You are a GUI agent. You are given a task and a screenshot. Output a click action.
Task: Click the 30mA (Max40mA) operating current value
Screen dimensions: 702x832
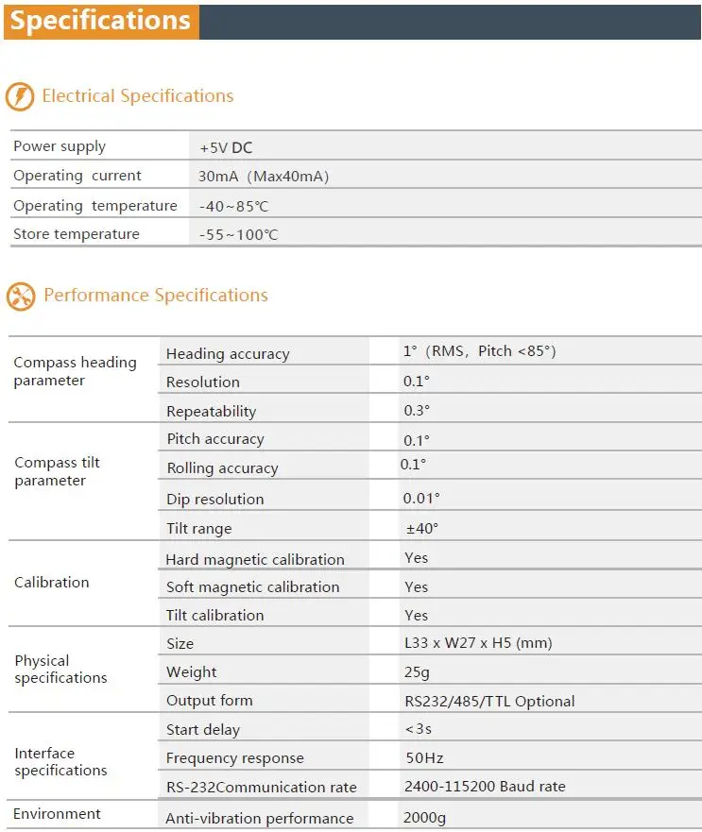pyautogui.click(x=264, y=177)
